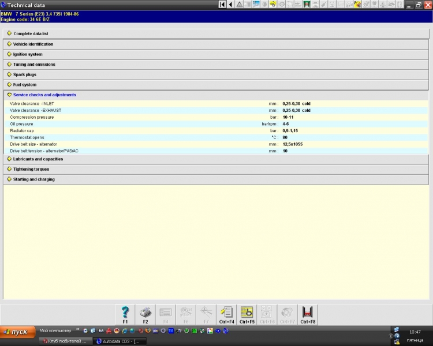Screen dimensions: 433x346
Task: Expand the Starting and charging section
Action: (x=216, y=179)
